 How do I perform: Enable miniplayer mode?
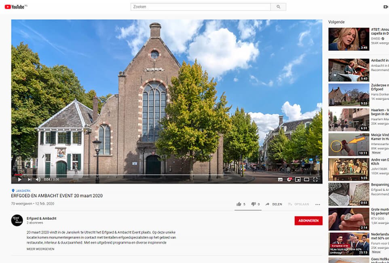(298, 179)
